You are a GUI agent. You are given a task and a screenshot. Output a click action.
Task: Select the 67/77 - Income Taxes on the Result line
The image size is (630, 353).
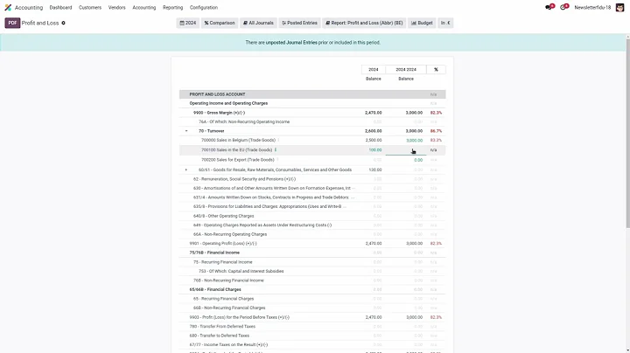(312, 344)
